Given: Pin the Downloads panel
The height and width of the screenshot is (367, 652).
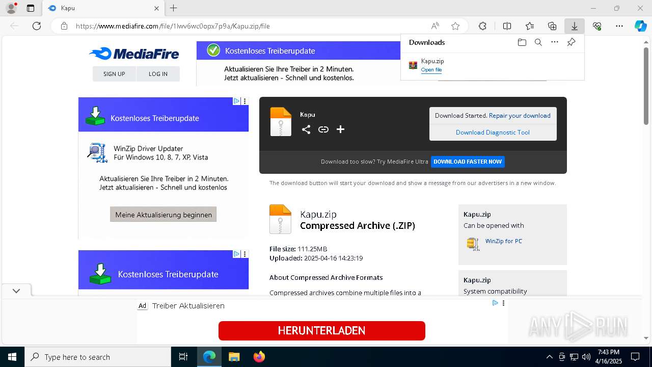Looking at the screenshot, I should click(571, 42).
